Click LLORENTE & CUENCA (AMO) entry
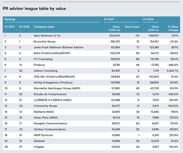This screenshot has height=153, width=183. tap(52, 100)
